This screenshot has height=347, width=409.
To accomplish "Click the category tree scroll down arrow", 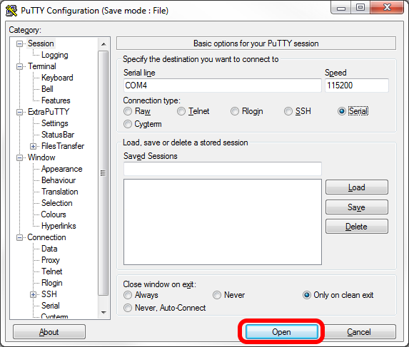I will [x=103, y=312].
